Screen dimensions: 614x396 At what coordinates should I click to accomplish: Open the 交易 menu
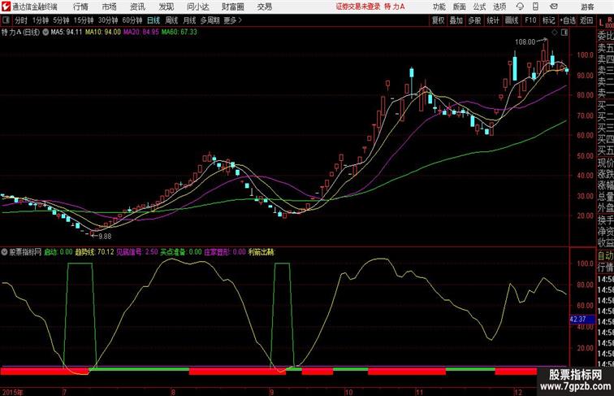point(264,7)
